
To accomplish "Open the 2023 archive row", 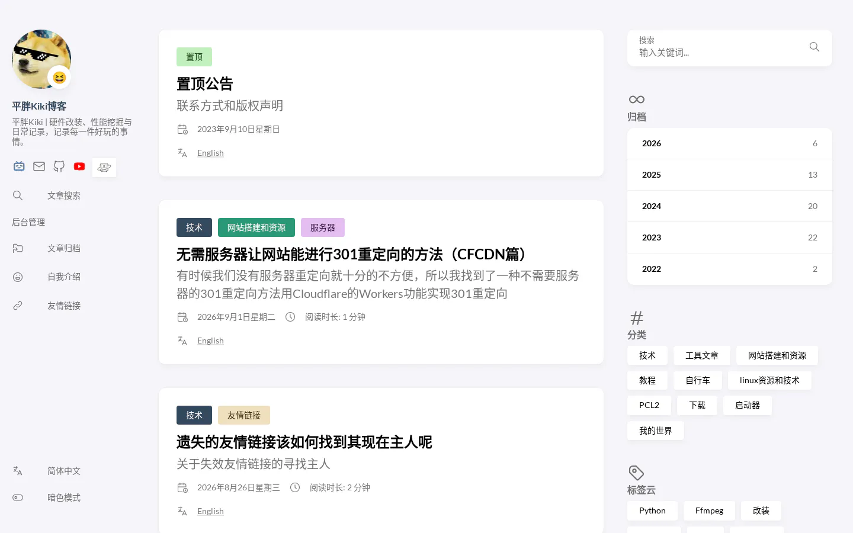I will point(730,237).
